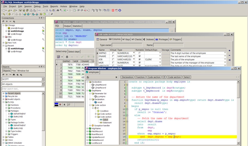Click the Save icon in main toolbar
248x146 pixels.
[20, 10]
